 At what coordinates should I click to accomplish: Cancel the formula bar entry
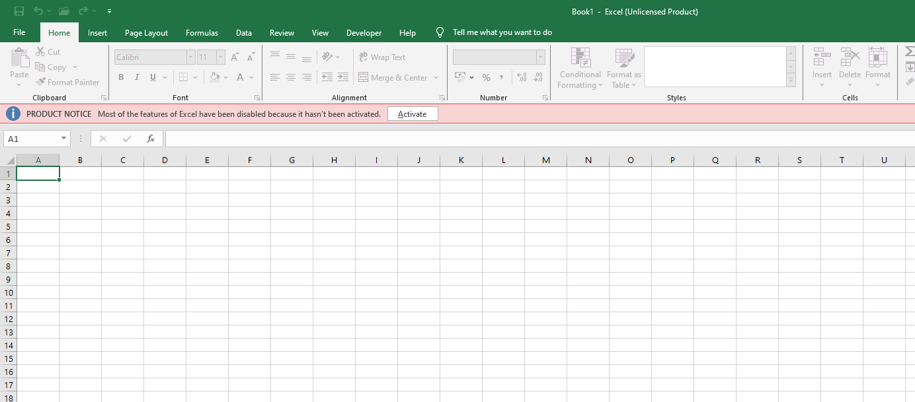(103, 139)
